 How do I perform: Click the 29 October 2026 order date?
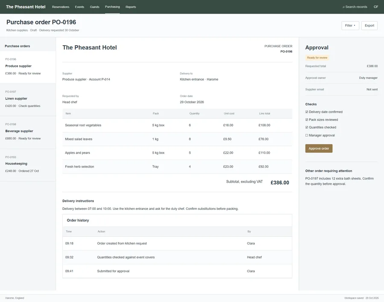pos(192,102)
